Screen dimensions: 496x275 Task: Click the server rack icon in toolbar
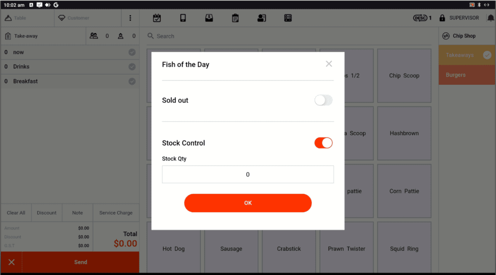[x=288, y=18]
